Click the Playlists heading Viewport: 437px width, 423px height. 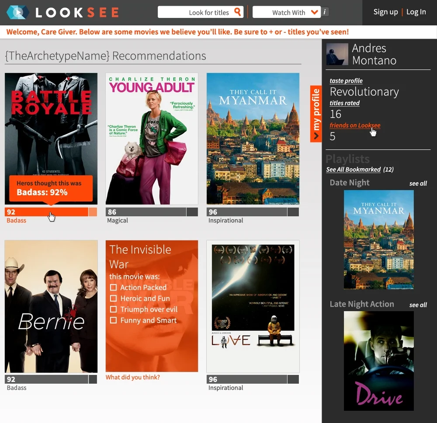(347, 159)
